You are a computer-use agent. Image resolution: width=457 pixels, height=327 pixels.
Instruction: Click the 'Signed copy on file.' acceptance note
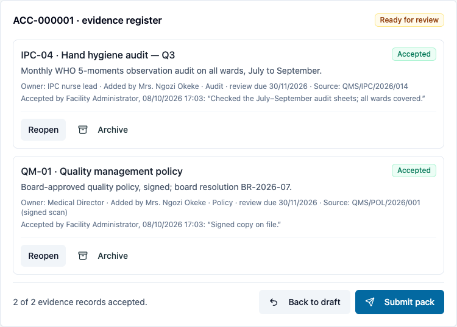tap(151, 225)
